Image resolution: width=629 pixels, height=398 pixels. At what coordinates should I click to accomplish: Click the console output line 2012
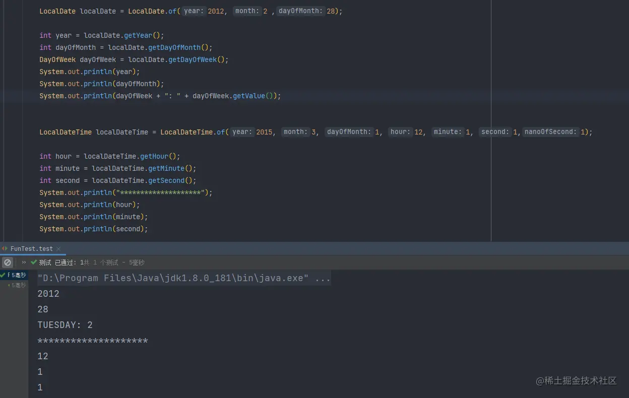(48, 294)
